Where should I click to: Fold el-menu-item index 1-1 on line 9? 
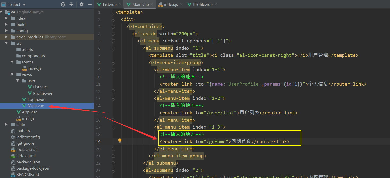click(x=113, y=70)
